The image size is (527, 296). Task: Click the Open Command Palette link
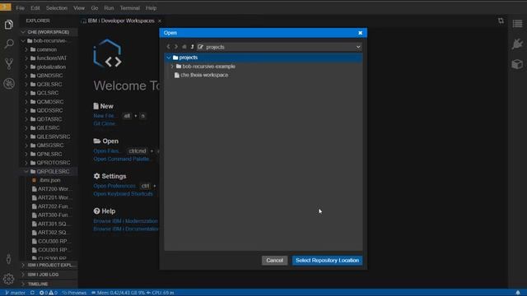(122, 159)
